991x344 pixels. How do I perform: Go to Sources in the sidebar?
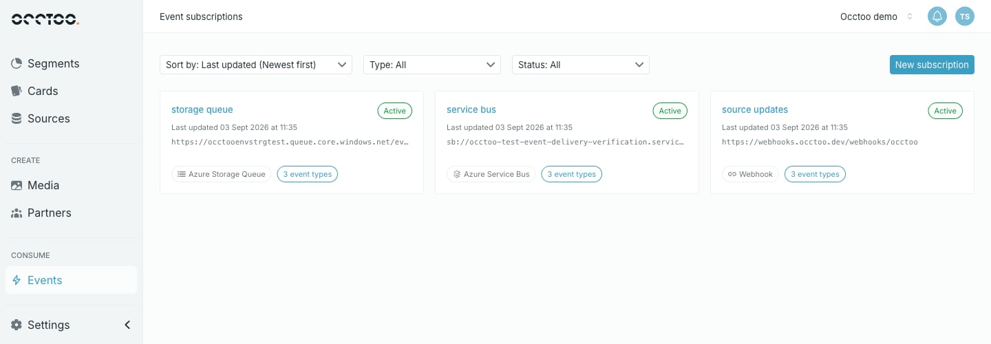coord(71,118)
